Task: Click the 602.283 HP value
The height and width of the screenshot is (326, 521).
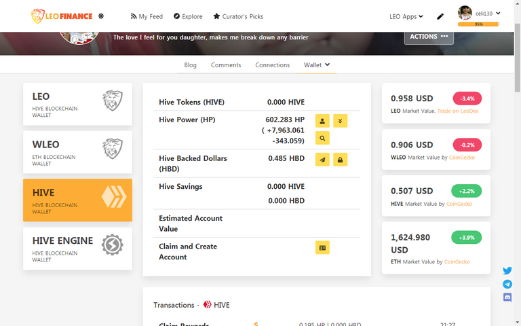Action: click(285, 120)
